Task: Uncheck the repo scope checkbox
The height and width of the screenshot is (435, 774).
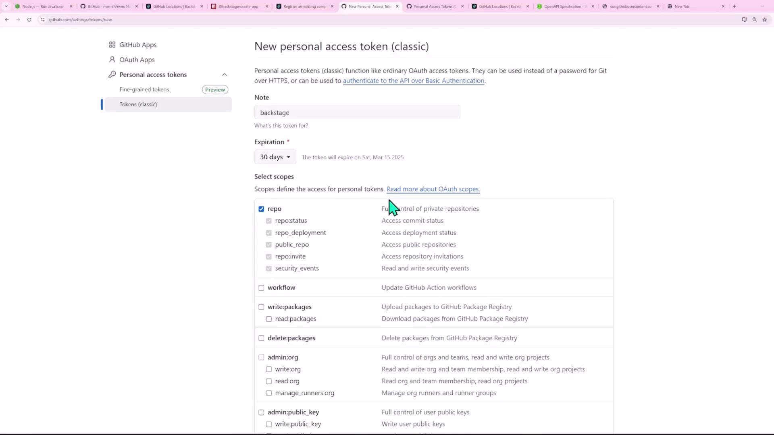Action: [261, 209]
